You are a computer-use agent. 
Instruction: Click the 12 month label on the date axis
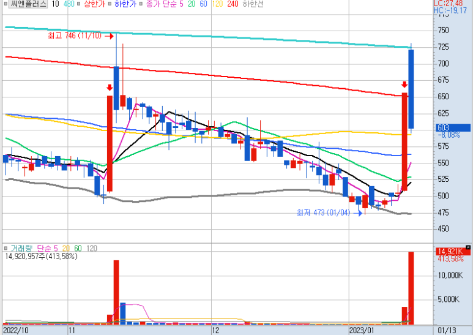[215, 330]
